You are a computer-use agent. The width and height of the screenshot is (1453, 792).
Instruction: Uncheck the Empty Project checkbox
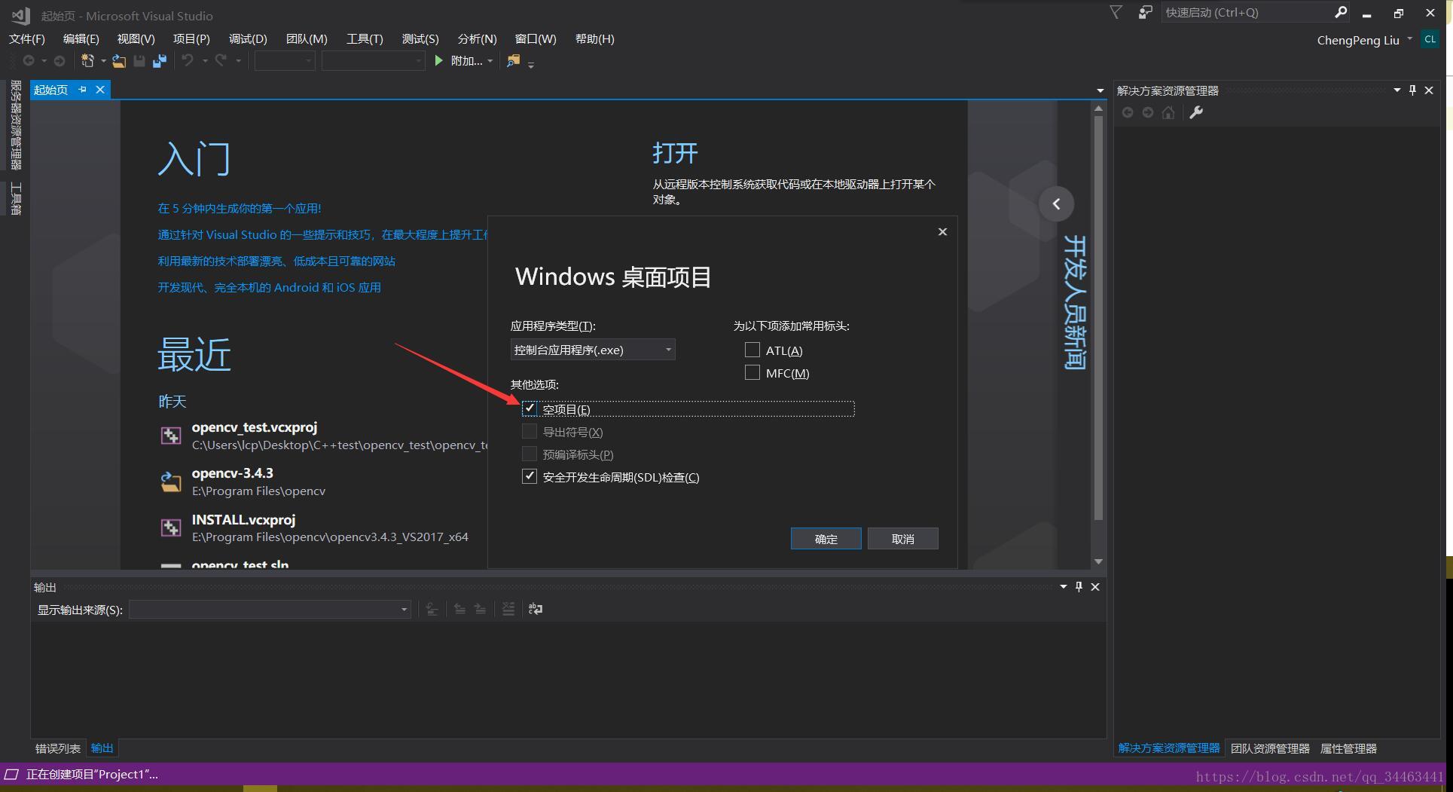click(530, 408)
